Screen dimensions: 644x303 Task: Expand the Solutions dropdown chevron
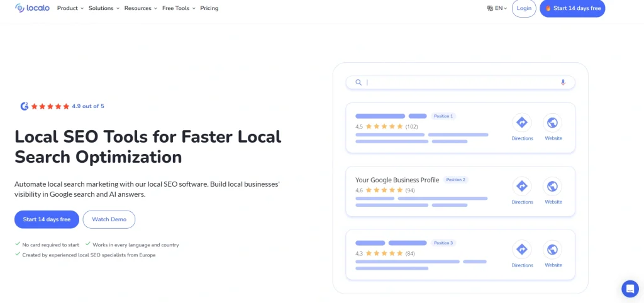tap(118, 8)
